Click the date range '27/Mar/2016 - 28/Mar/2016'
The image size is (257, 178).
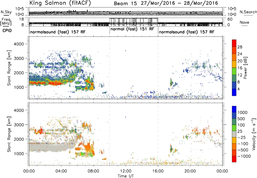coord(179,3)
